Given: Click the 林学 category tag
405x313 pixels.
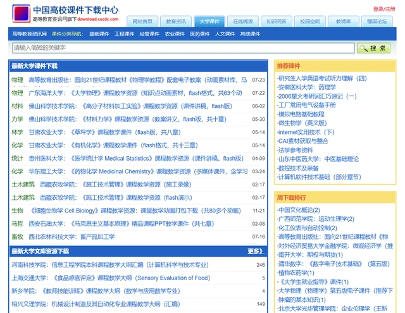Looking at the screenshot, I should 17,132.
